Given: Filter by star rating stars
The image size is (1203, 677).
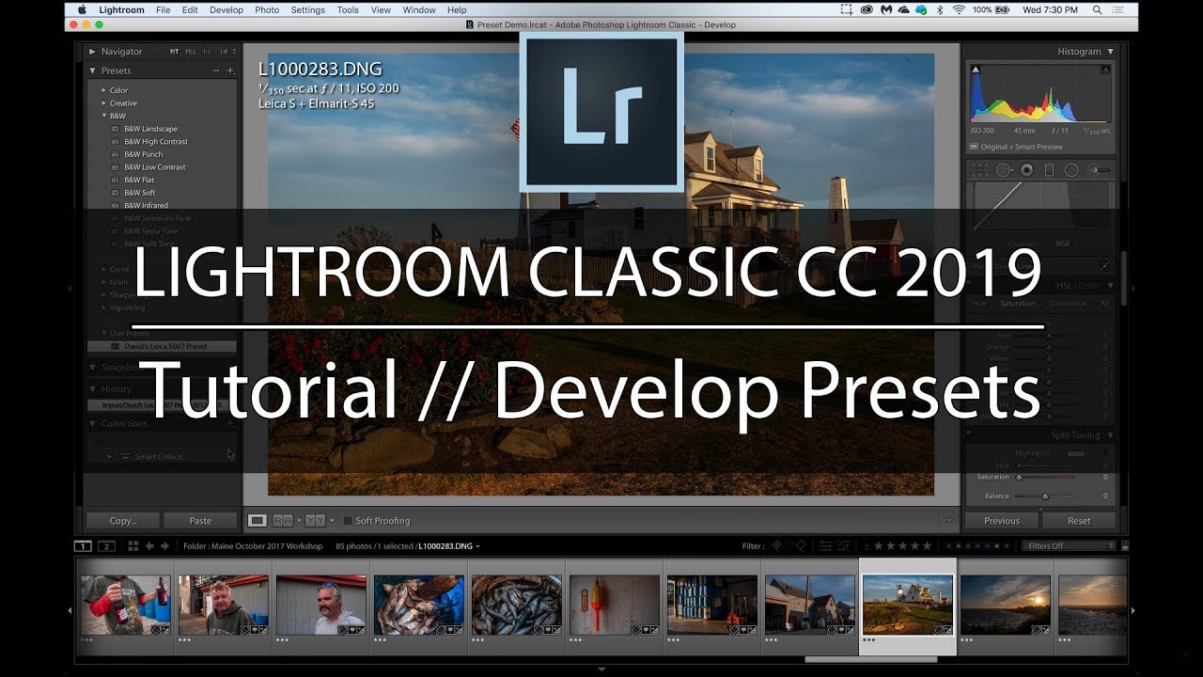Looking at the screenshot, I should pyautogui.click(x=903, y=546).
